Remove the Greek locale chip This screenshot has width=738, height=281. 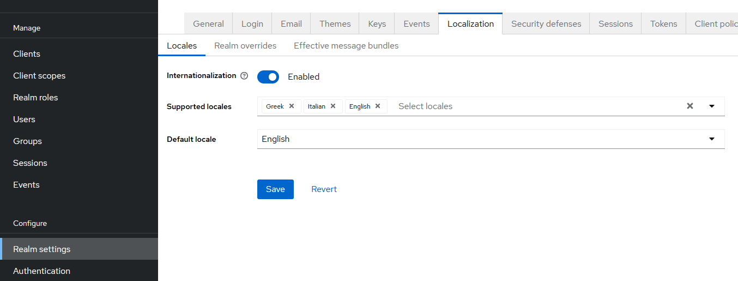click(292, 106)
